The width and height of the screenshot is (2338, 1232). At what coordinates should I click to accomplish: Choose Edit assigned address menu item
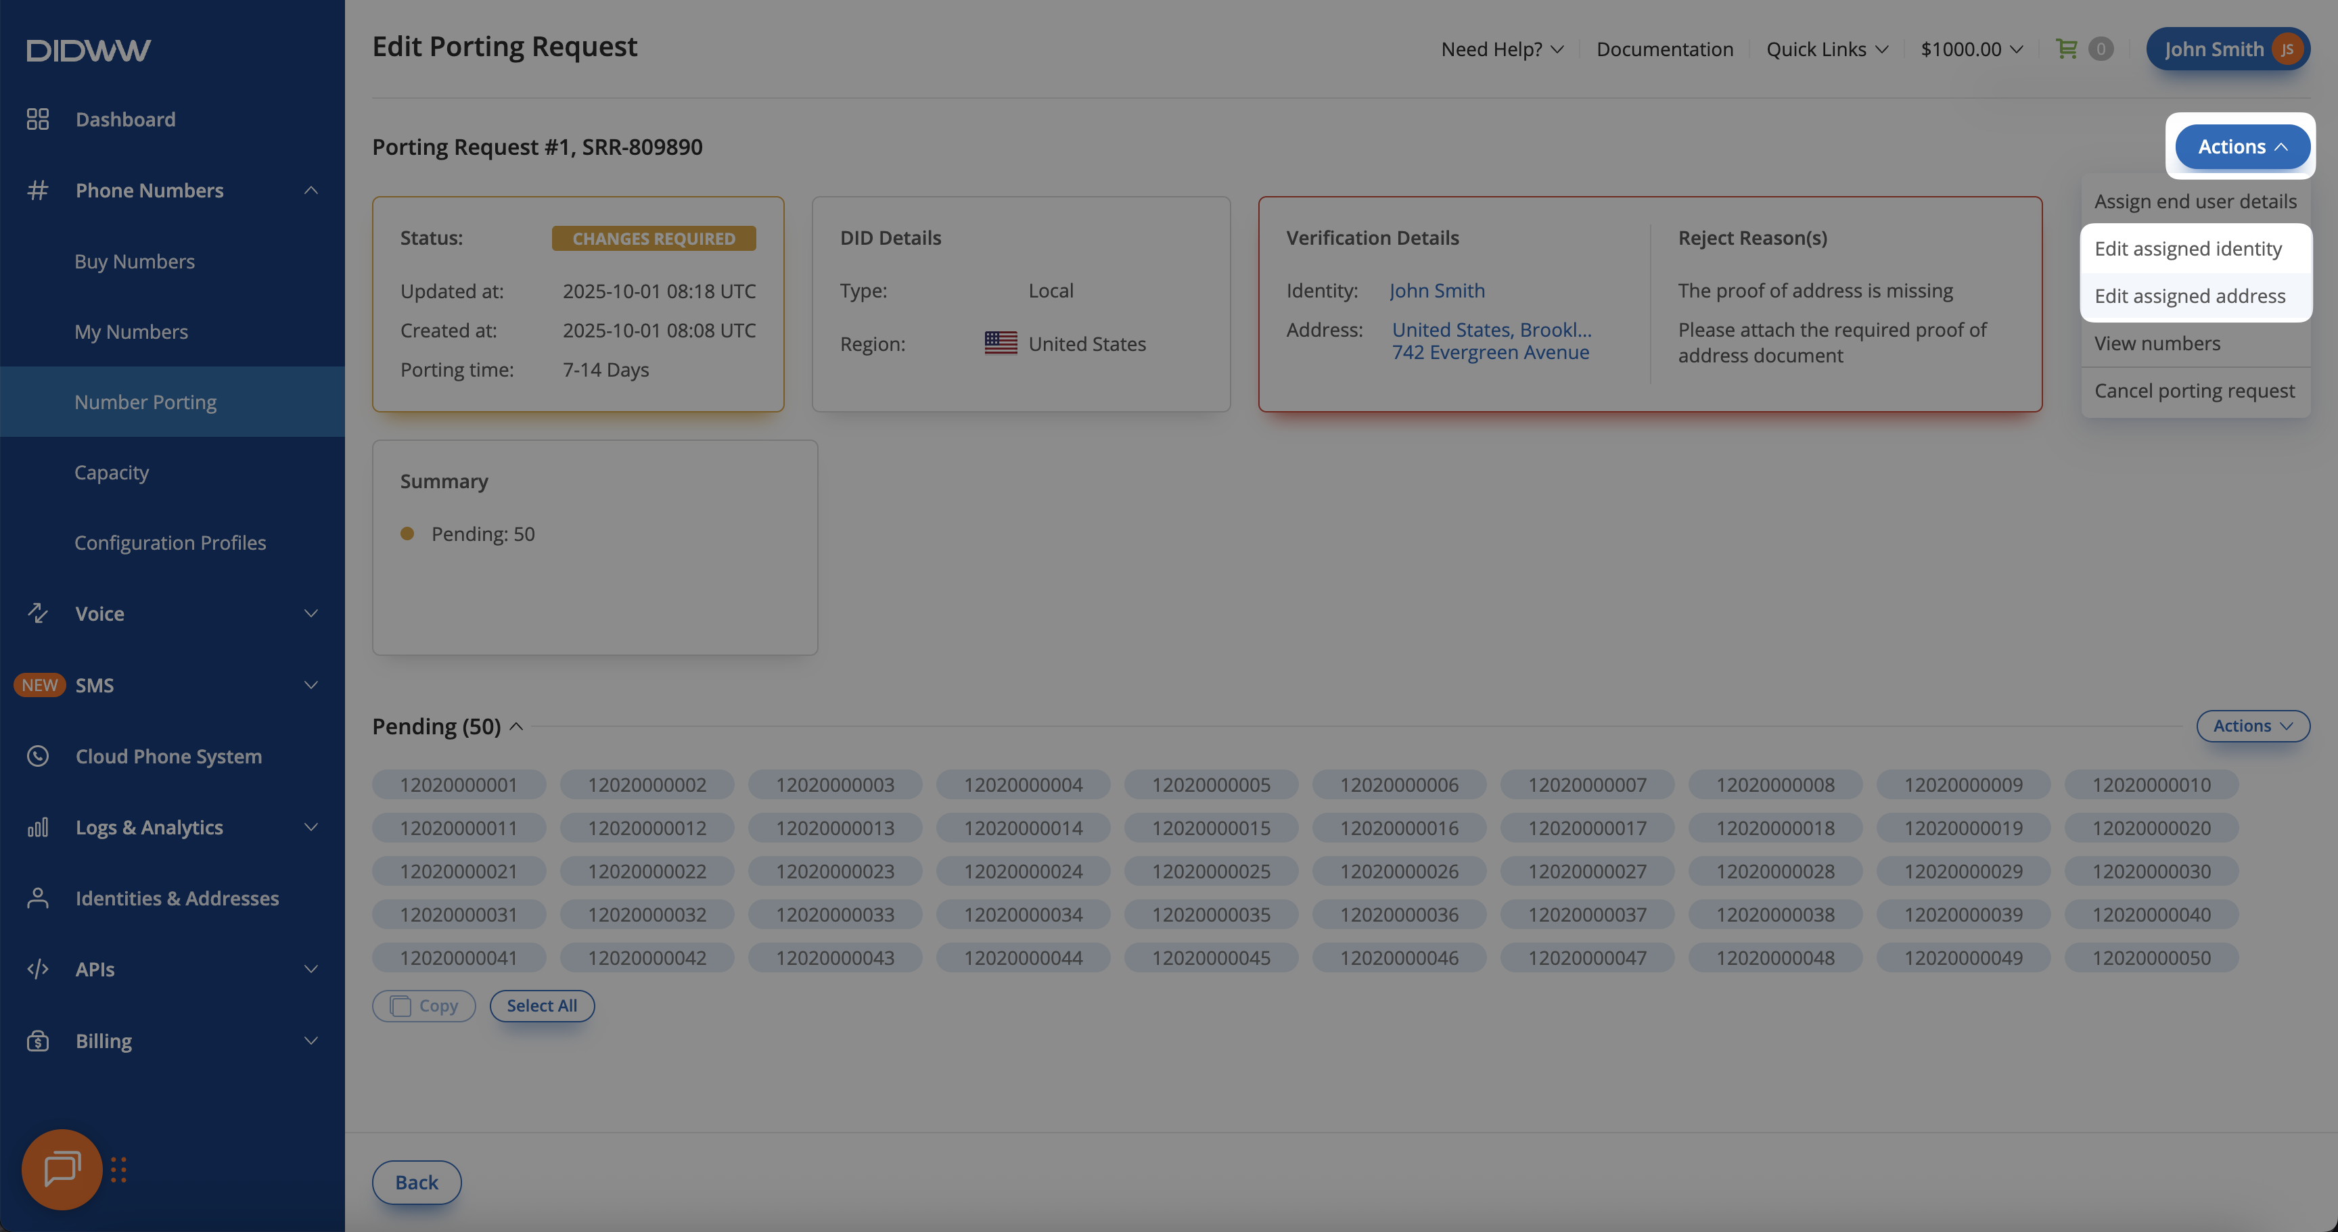point(2189,295)
